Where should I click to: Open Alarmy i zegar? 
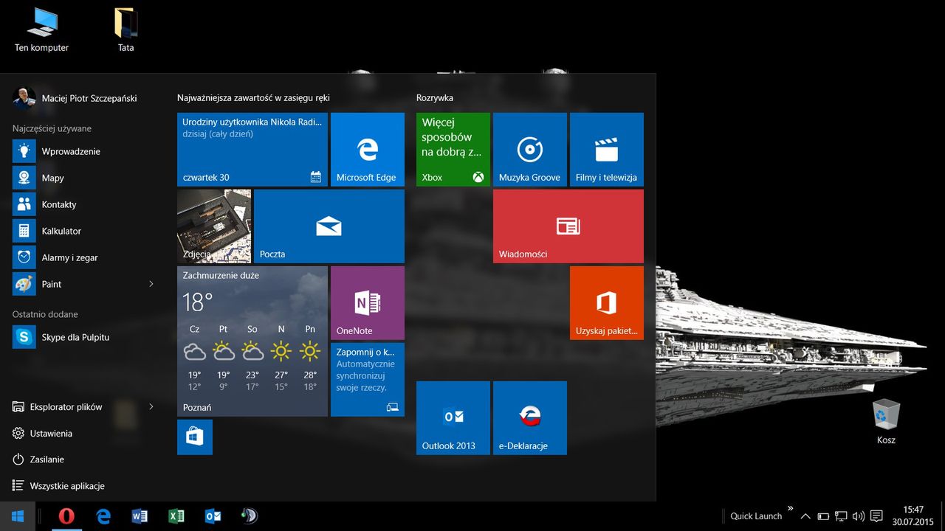click(x=83, y=257)
